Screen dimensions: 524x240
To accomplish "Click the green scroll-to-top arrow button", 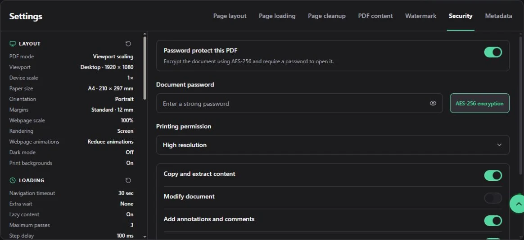I will point(518,204).
